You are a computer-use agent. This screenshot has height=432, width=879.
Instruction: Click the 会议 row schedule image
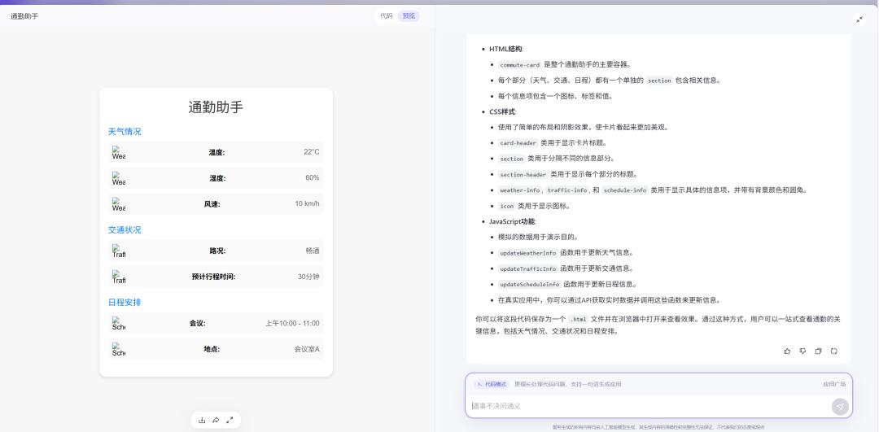pyautogui.click(x=119, y=324)
